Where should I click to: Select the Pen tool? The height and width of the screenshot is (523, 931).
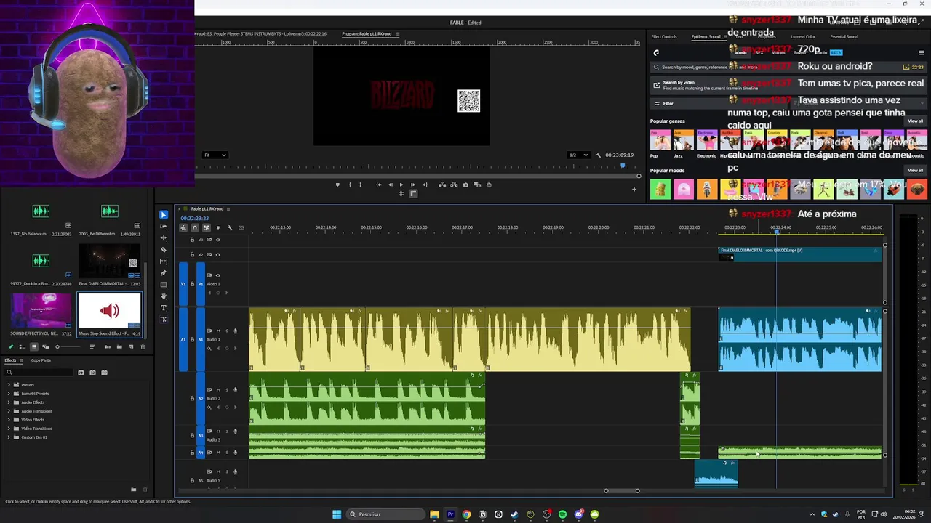click(164, 273)
